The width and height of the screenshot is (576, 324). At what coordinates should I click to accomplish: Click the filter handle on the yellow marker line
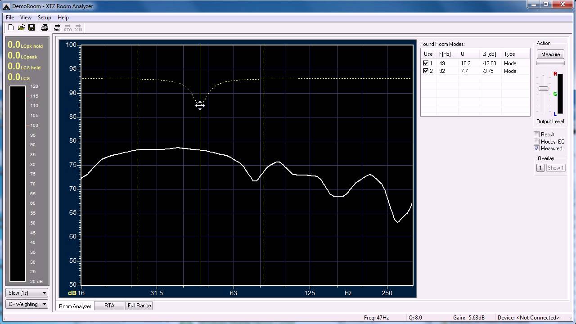[x=200, y=105]
